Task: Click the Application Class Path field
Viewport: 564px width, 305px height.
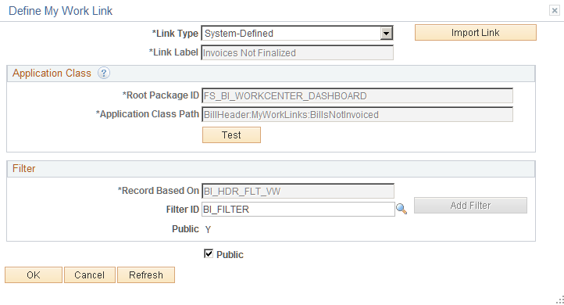Action: click(358, 114)
